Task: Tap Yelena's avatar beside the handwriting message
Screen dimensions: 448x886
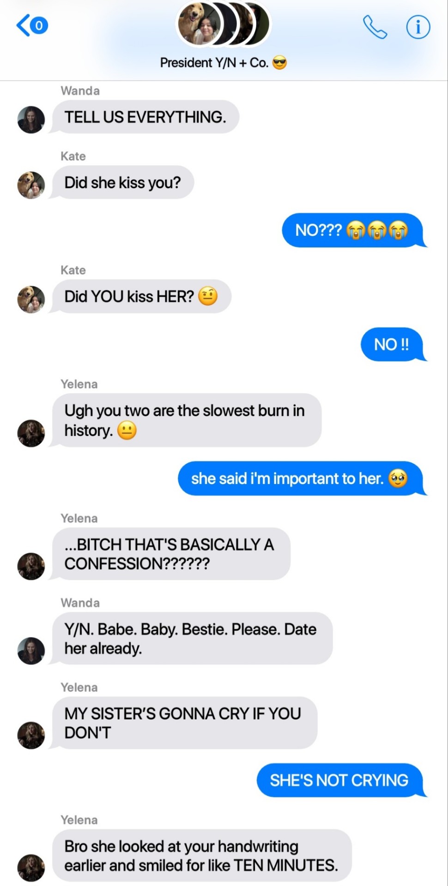Action: [31, 868]
